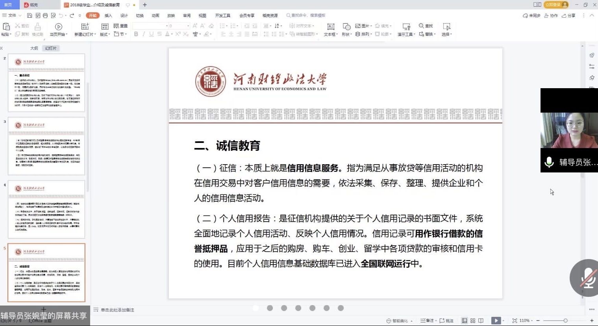Image resolution: width=598 pixels, height=326 pixels.
Task: Click the Collaborate button
Action: click(551, 15)
